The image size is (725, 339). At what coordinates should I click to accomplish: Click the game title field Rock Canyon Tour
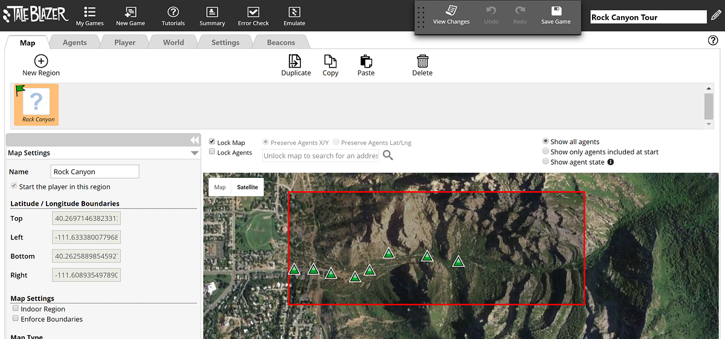pos(648,17)
